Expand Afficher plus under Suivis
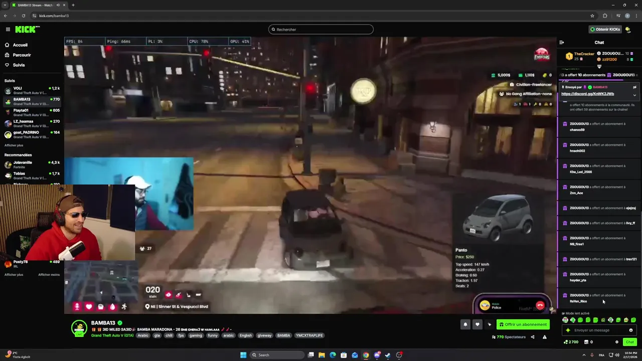Viewport: 642px width, 361px height. (x=14, y=145)
